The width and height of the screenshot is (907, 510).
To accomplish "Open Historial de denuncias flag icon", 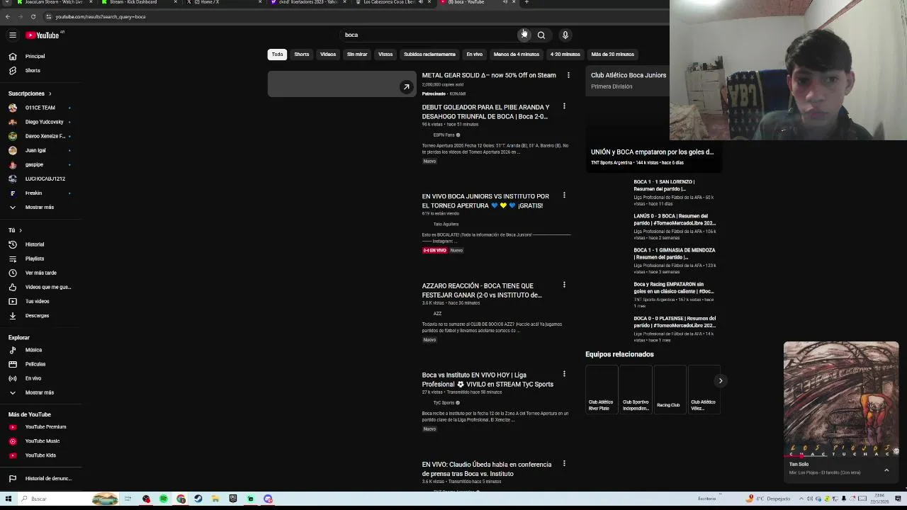I will point(13,478).
